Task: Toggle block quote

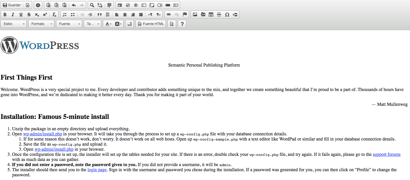Action: pyautogui.click(x=99, y=15)
